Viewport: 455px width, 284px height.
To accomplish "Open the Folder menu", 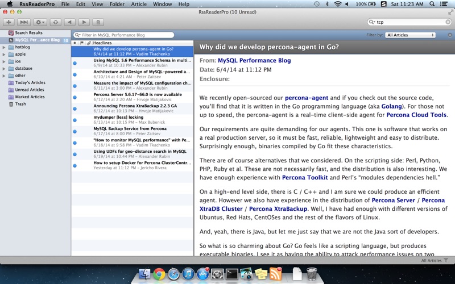I will [x=117, y=4].
